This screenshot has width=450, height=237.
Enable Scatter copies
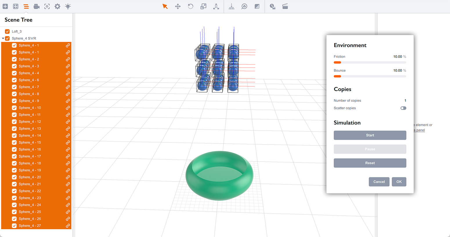403,108
